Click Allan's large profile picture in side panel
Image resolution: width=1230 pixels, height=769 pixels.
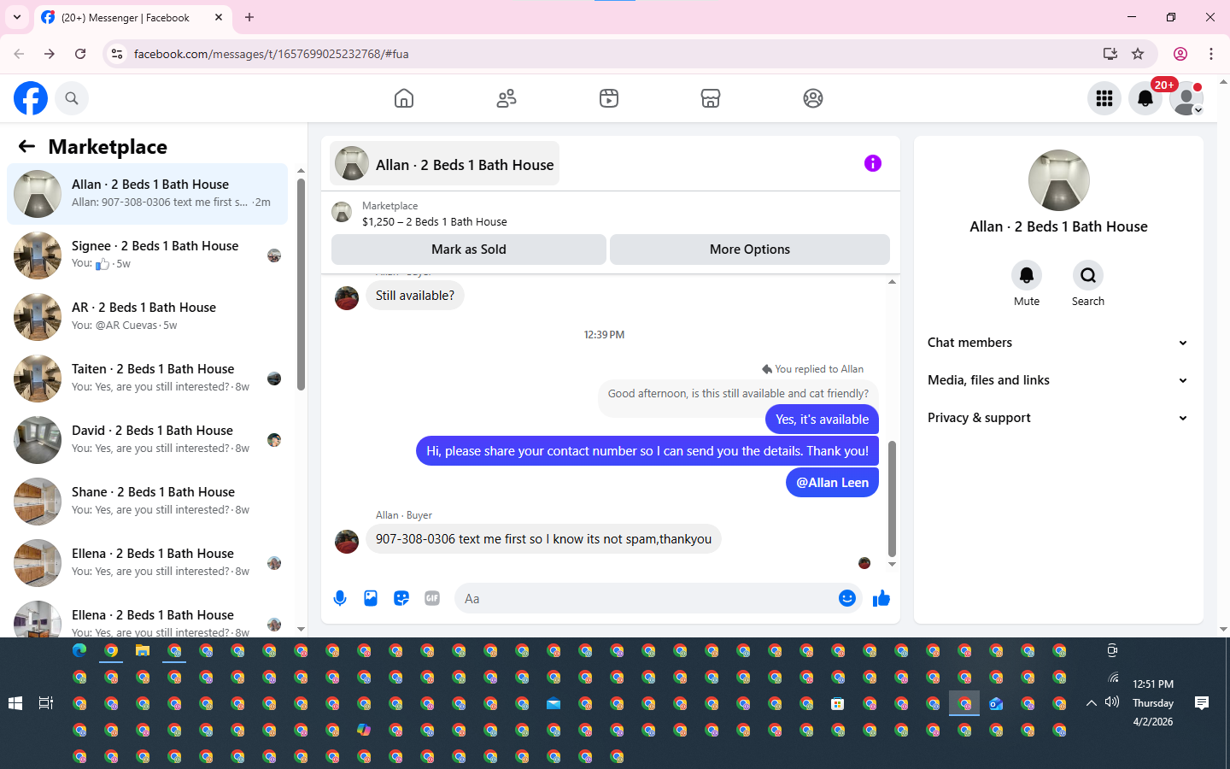[1059, 180]
